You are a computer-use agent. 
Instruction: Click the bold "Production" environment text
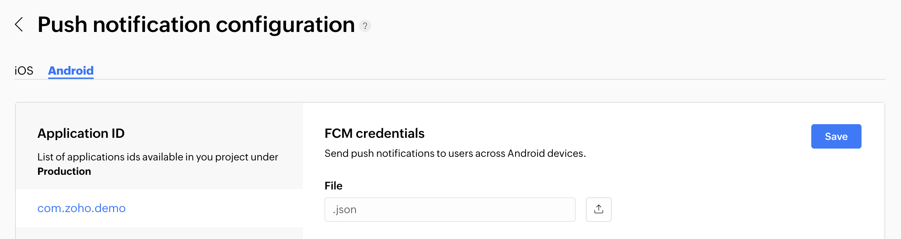tap(64, 171)
